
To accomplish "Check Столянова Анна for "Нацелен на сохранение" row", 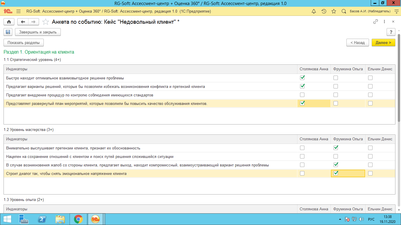I will [302, 156].
